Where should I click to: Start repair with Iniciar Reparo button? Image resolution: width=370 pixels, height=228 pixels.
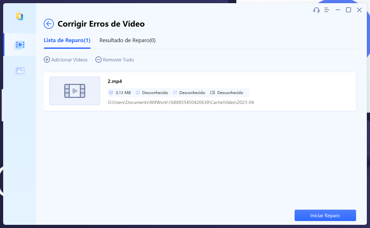(325, 215)
